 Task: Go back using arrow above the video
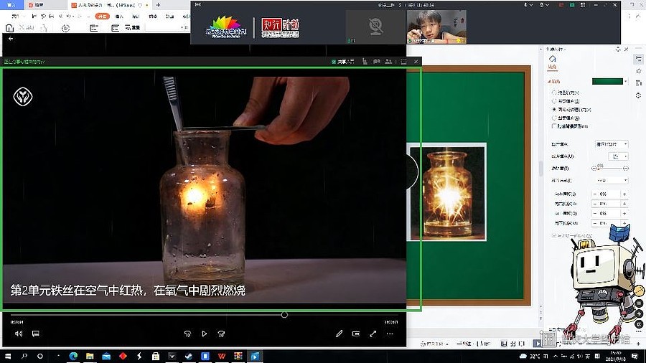(x=11, y=38)
